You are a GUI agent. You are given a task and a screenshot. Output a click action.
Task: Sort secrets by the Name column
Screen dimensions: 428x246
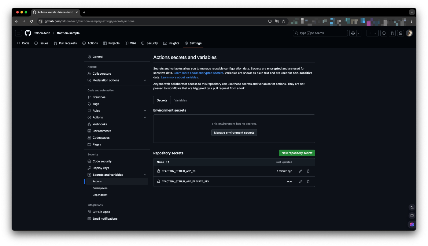pos(163,162)
